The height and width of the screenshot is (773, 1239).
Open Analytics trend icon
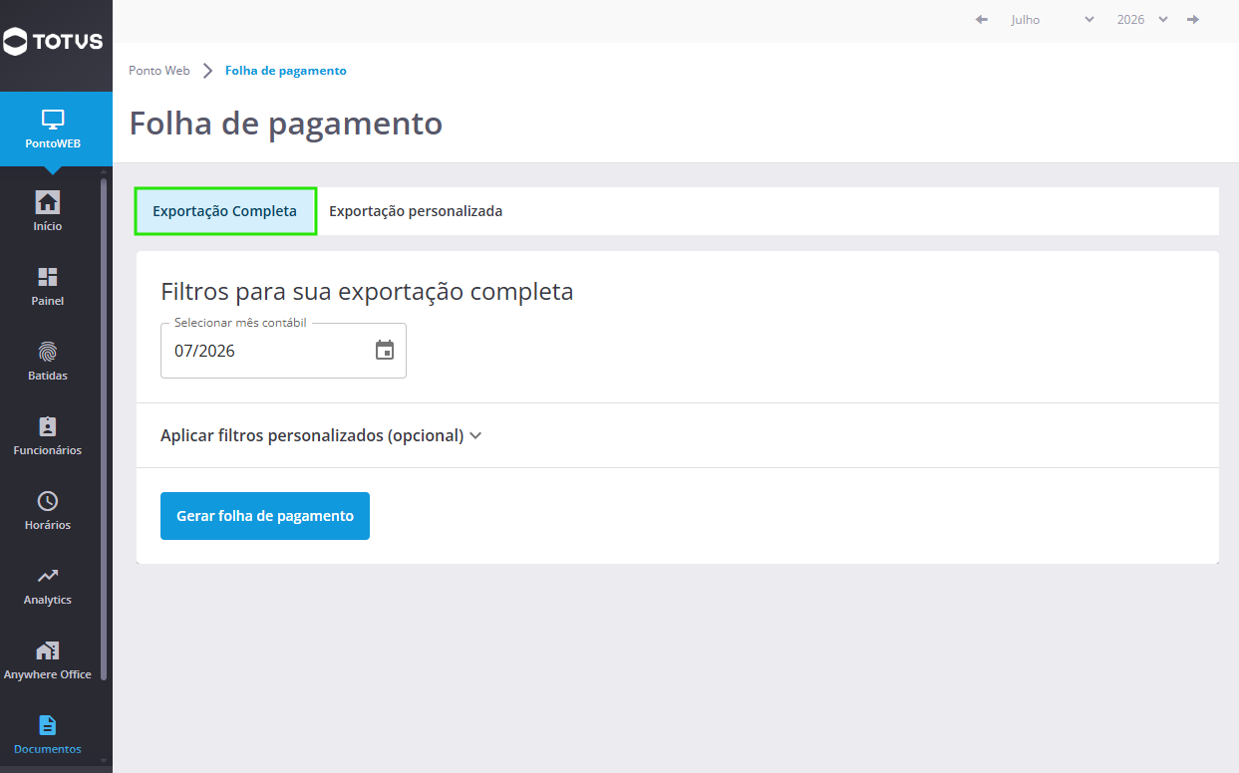pyautogui.click(x=47, y=576)
